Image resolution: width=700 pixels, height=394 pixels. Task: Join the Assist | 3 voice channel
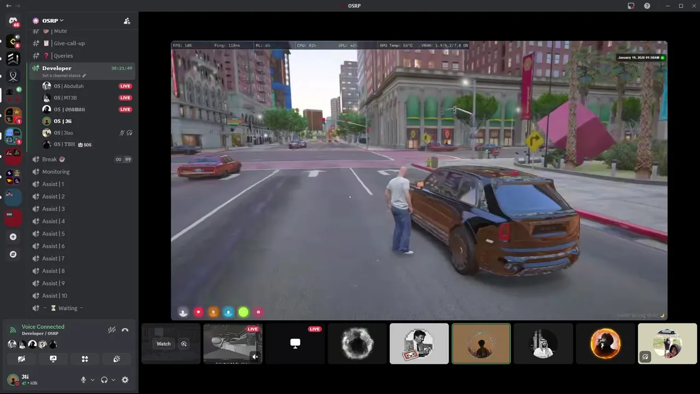[x=82, y=209]
